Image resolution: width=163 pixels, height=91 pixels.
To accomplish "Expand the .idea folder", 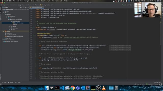I will (4, 11).
